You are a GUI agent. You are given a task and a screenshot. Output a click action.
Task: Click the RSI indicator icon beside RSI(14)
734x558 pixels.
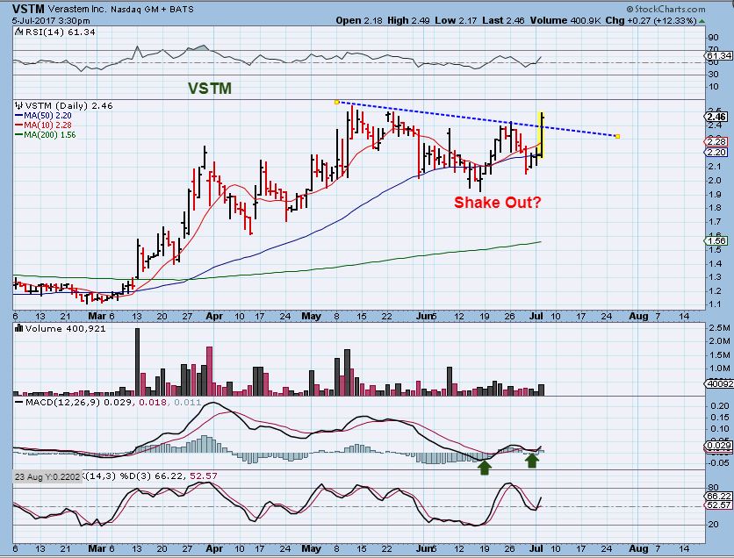pos(18,32)
